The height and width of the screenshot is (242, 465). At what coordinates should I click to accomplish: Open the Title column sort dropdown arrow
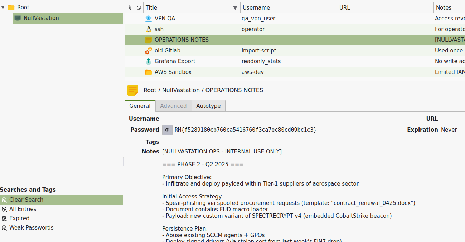(235, 7)
